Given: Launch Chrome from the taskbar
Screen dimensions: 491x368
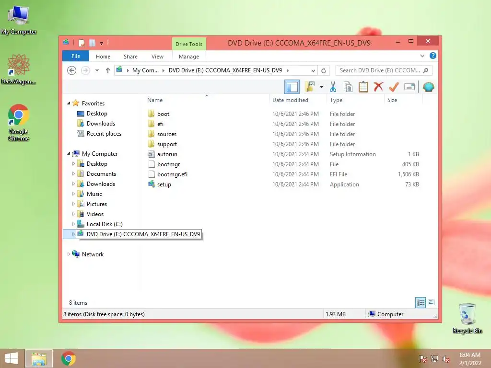Looking at the screenshot, I should tap(68, 358).
